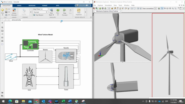The width and height of the screenshot is (185, 104).
Task: Select the Rotate view tool
Action: point(165,8)
